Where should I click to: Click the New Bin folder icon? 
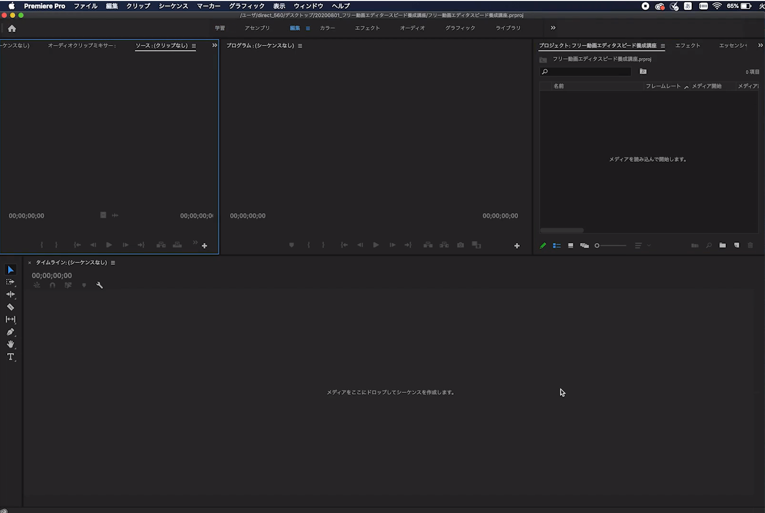pyautogui.click(x=722, y=246)
